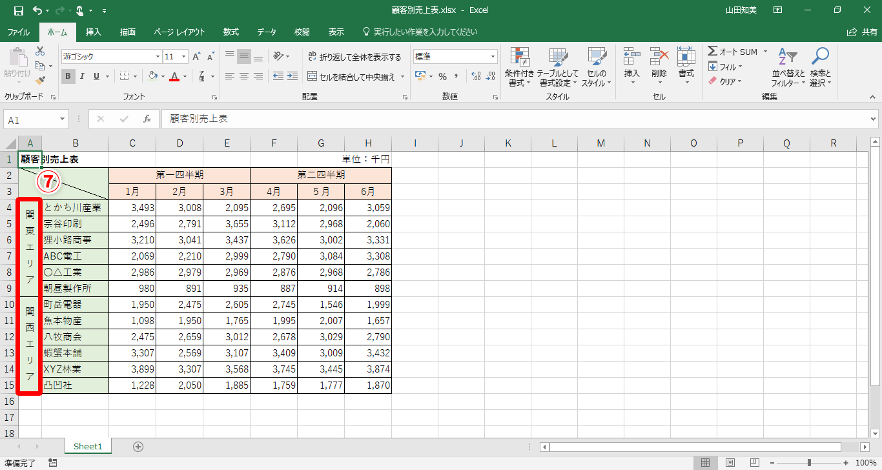Expand the セルを結合して中央揃え dropdown arrow
The height and width of the screenshot is (470, 882).
point(403,77)
